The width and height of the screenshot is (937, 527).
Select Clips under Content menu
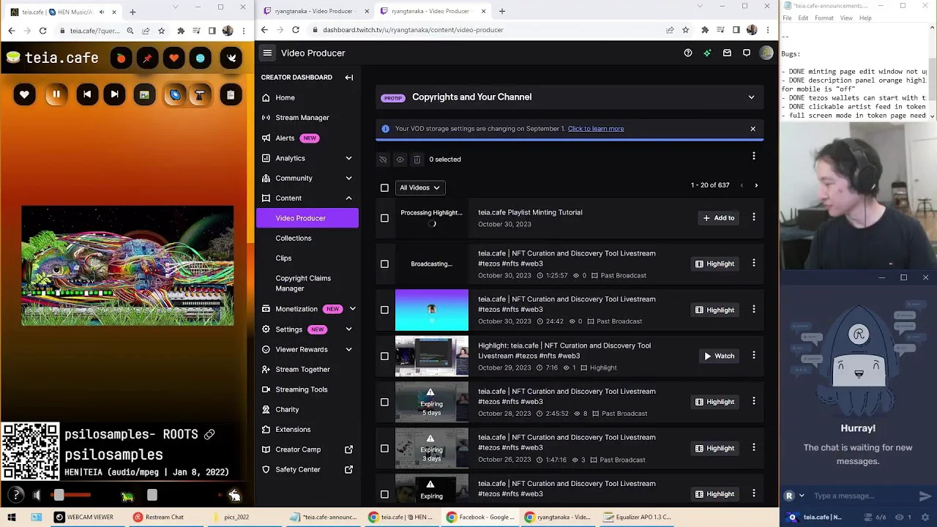[x=283, y=258]
